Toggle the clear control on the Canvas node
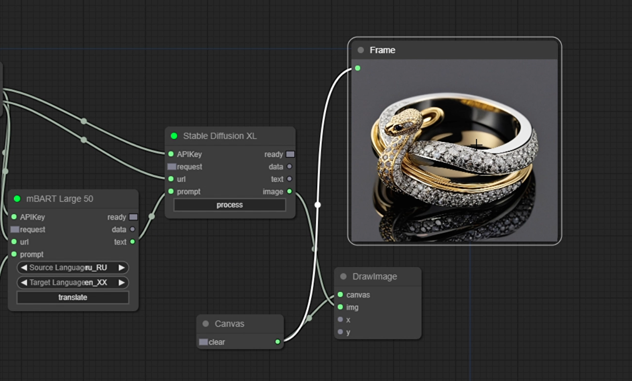Screen dimensions: 632x381 click(x=204, y=342)
